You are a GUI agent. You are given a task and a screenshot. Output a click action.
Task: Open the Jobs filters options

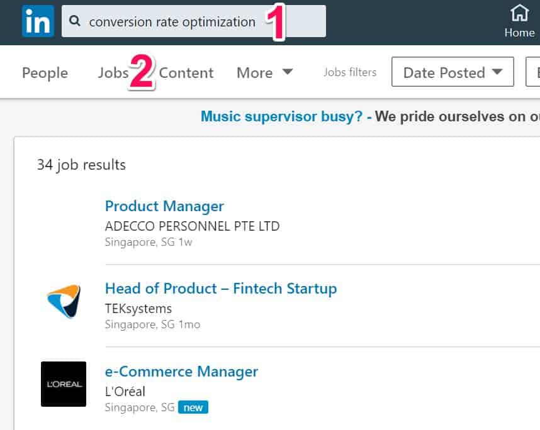(349, 72)
